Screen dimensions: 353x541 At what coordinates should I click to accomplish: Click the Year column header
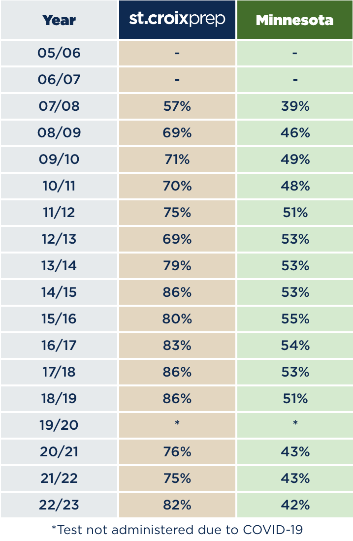coord(59,20)
